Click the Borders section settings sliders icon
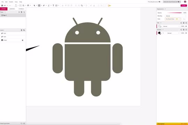Viewport: 188px width, 125px height. [181, 30]
